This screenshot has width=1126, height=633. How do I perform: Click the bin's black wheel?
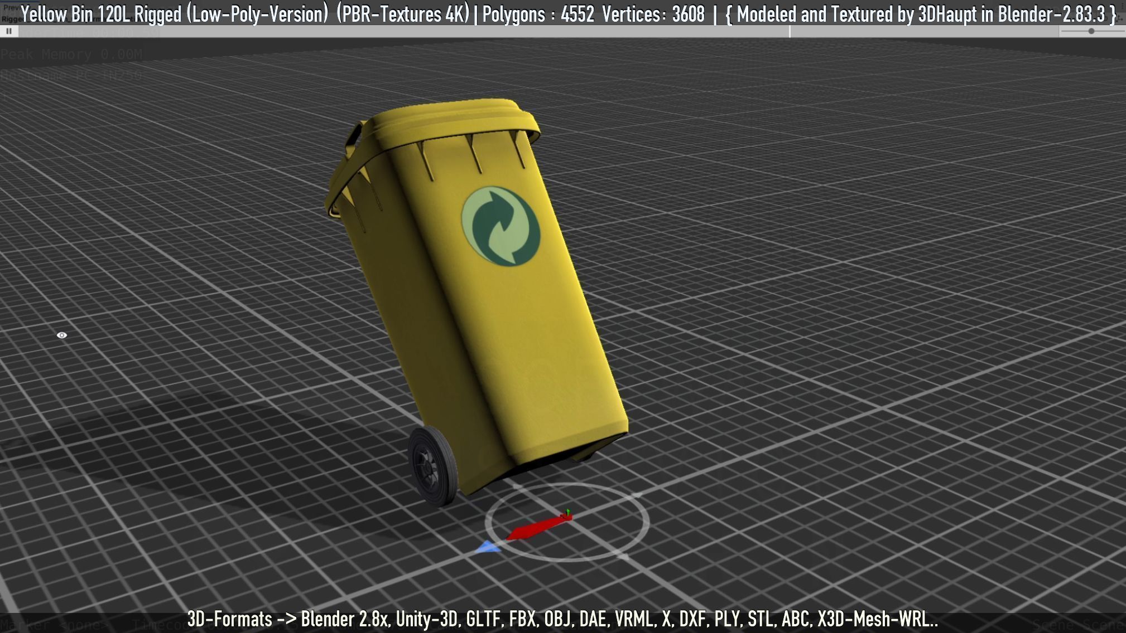pyautogui.click(x=433, y=466)
